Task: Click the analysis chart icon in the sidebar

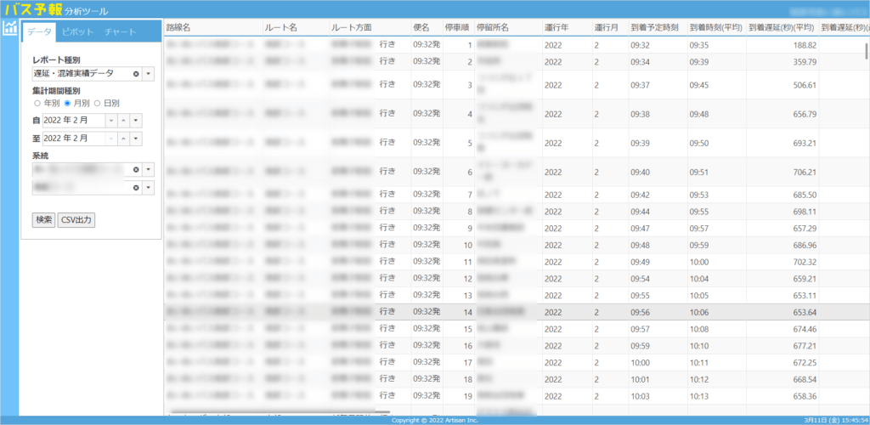Action: pyautogui.click(x=9, y=28)
